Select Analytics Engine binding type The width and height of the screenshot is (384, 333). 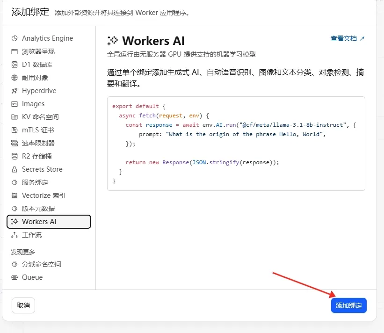tap(48, 38)
